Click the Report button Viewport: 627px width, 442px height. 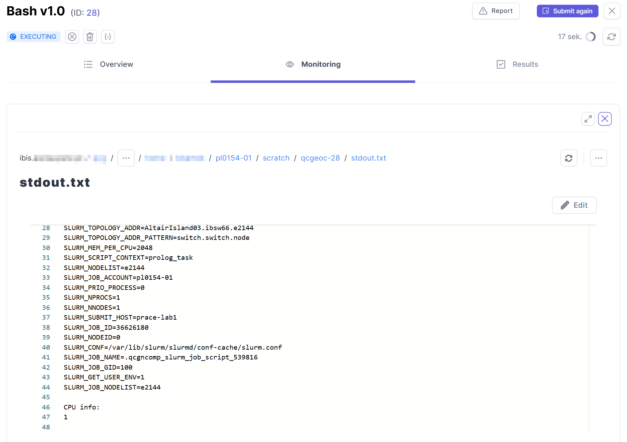point(496,11)
